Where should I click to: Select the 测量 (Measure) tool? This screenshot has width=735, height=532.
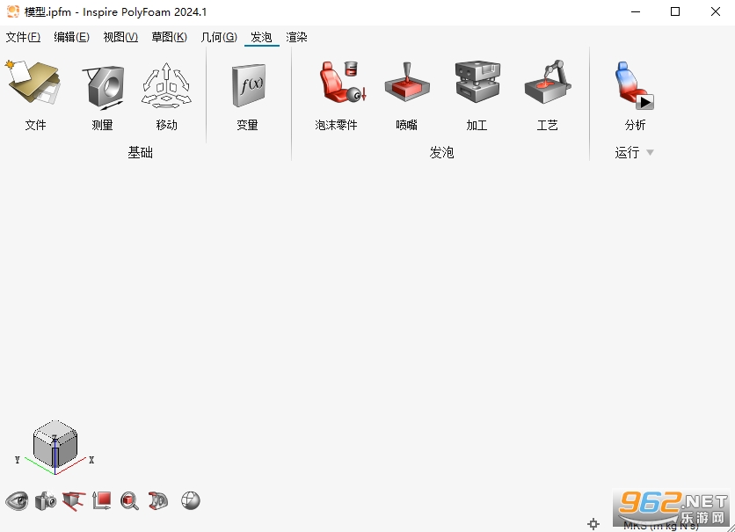point(103,86)
